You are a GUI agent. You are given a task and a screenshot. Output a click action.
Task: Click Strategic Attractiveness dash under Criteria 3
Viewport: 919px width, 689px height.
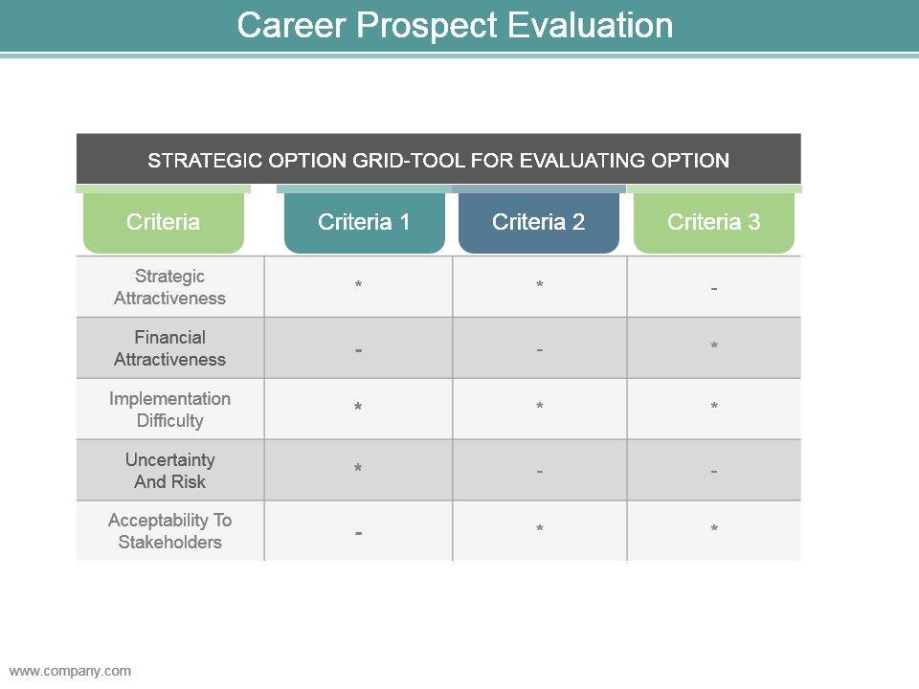click(x=714, y=288)
